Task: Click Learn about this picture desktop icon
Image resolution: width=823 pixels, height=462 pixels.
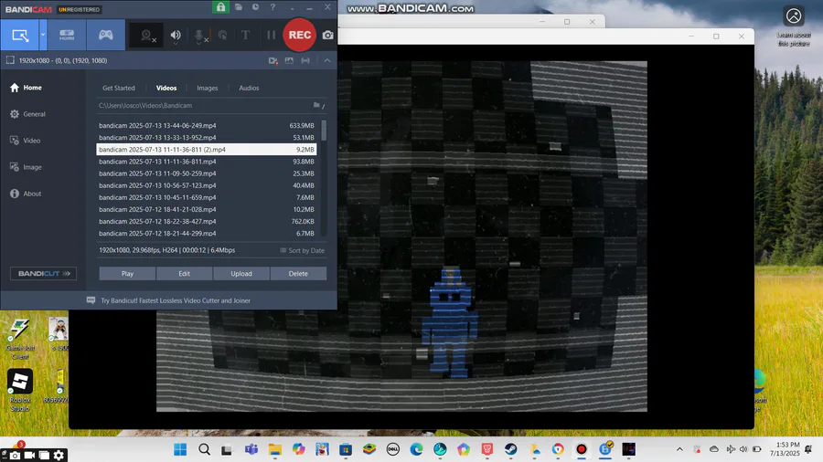Action: 794,26
